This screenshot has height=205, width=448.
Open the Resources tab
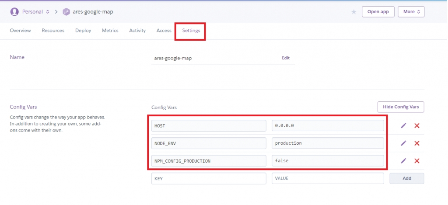[53, 30]
